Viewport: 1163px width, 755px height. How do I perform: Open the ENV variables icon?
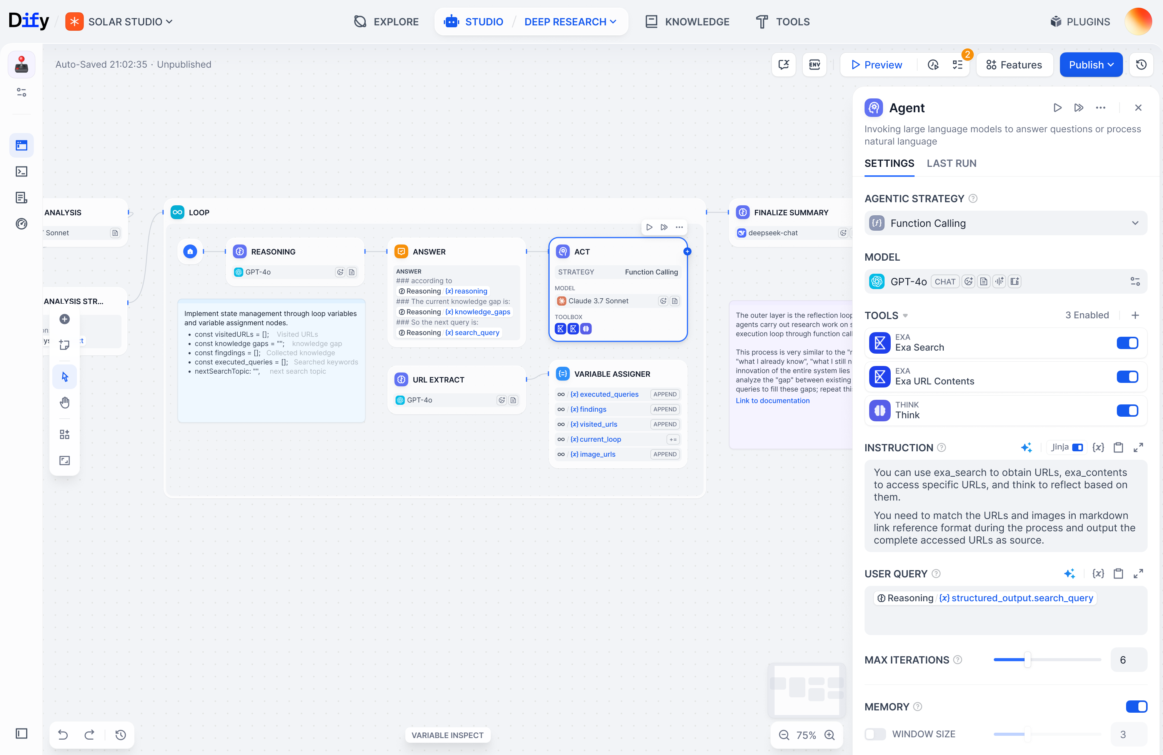(x=814, y=65)
